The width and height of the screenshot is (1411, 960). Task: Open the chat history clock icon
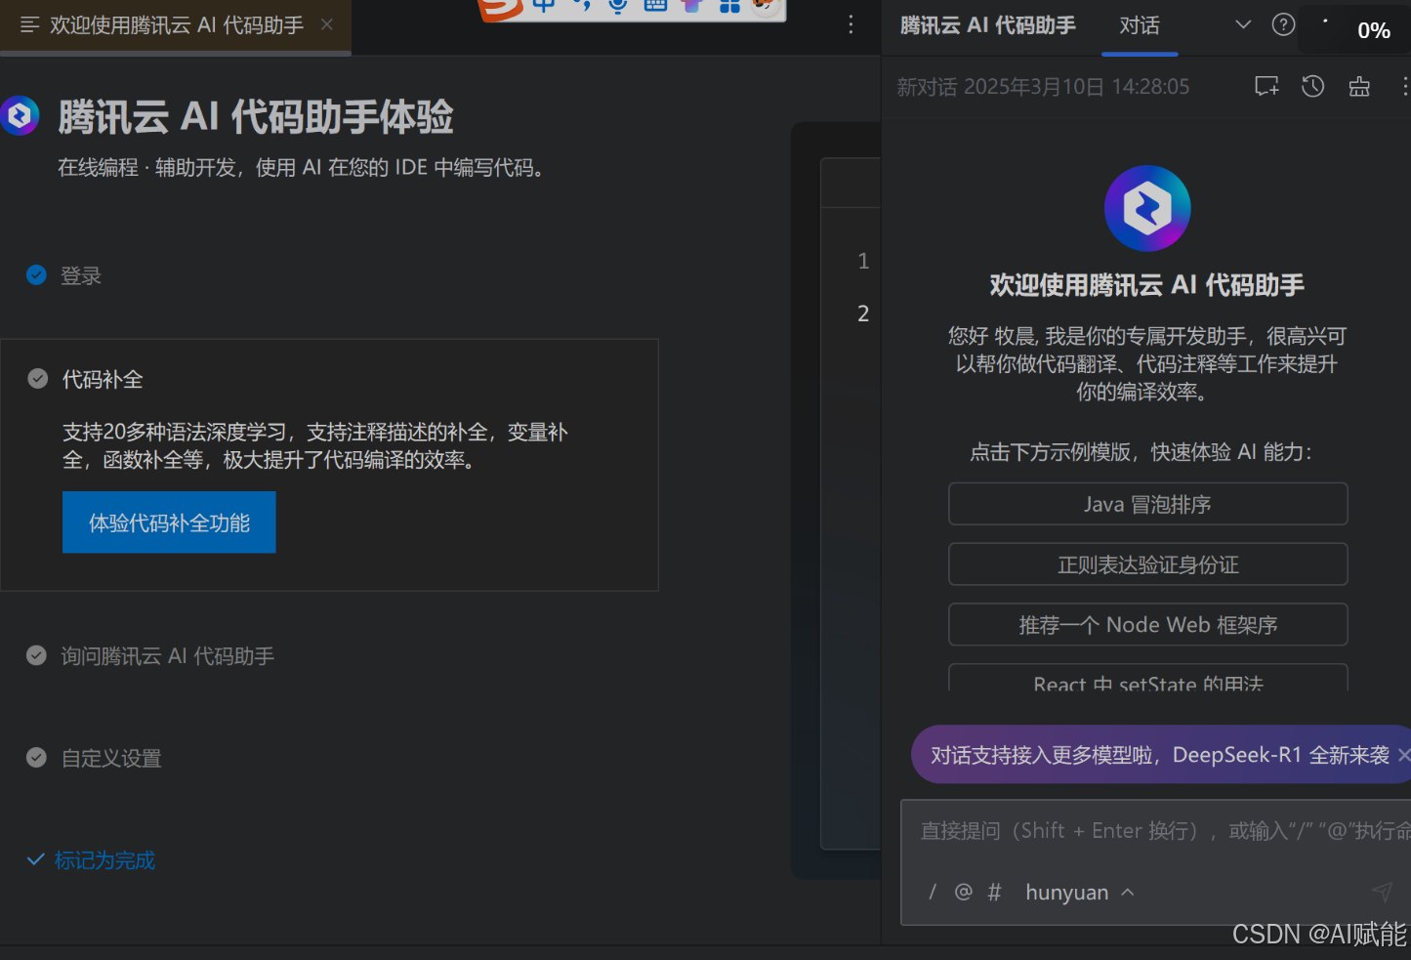[x=1312, y=86]
